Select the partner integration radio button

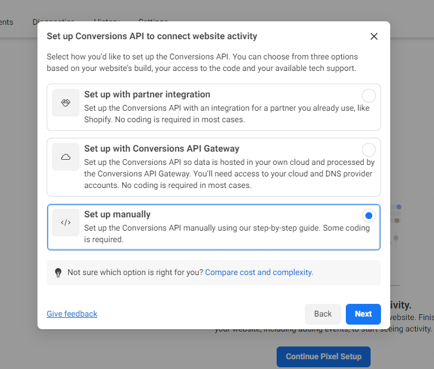369,96
